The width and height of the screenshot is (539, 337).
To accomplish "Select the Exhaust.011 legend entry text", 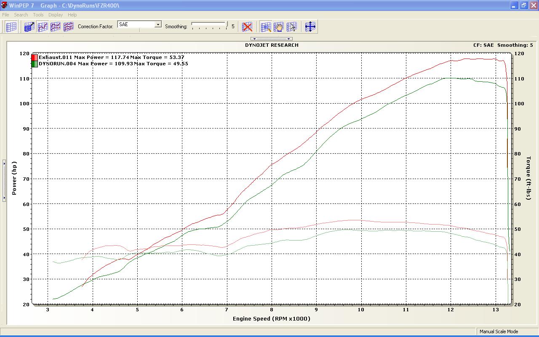I will coord(112,57).
